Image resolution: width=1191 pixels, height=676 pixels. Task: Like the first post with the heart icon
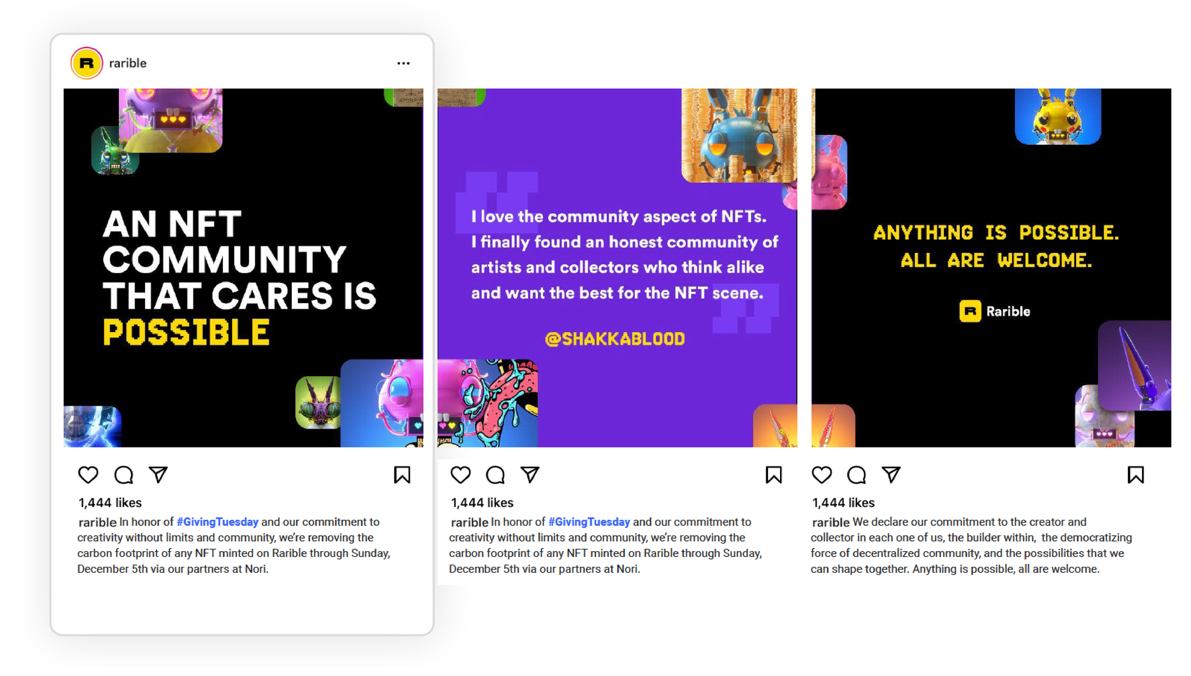coord(88,475)
